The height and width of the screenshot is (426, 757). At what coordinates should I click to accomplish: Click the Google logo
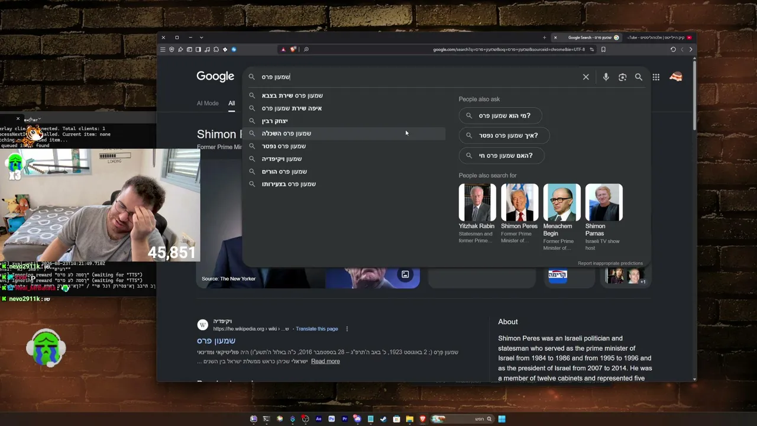215,77
